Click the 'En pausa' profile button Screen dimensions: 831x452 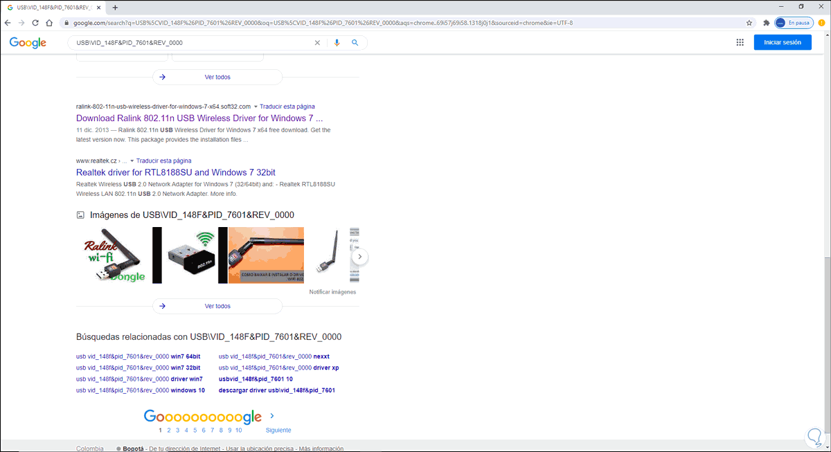[794, 23]
